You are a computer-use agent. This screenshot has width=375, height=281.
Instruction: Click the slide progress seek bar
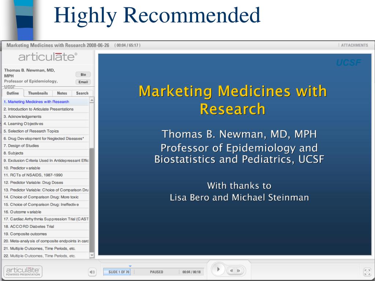coord(153,272)
